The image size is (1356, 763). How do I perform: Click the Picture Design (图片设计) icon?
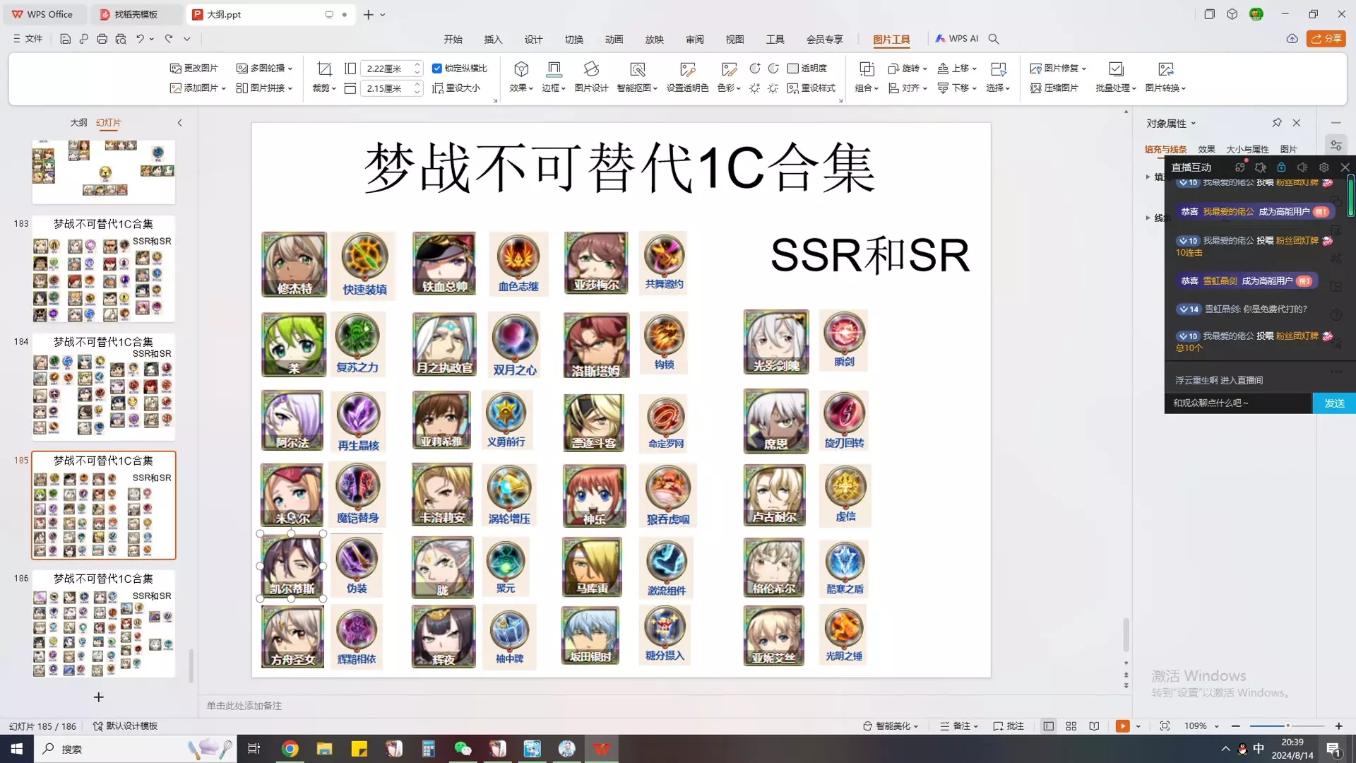(591, 69)
